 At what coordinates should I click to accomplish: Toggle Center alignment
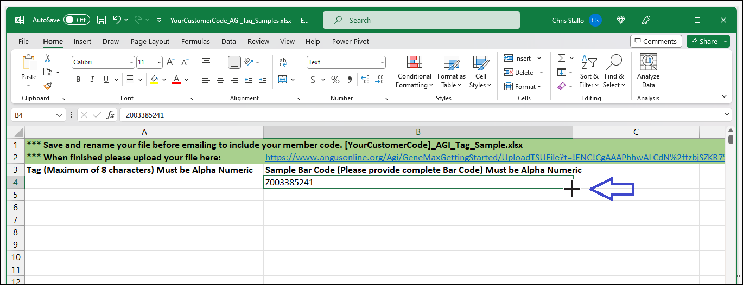tap(220, 80)
